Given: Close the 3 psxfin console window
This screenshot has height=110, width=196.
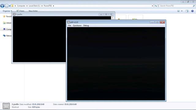Looking at the screenshot, I should pos(111,14).
